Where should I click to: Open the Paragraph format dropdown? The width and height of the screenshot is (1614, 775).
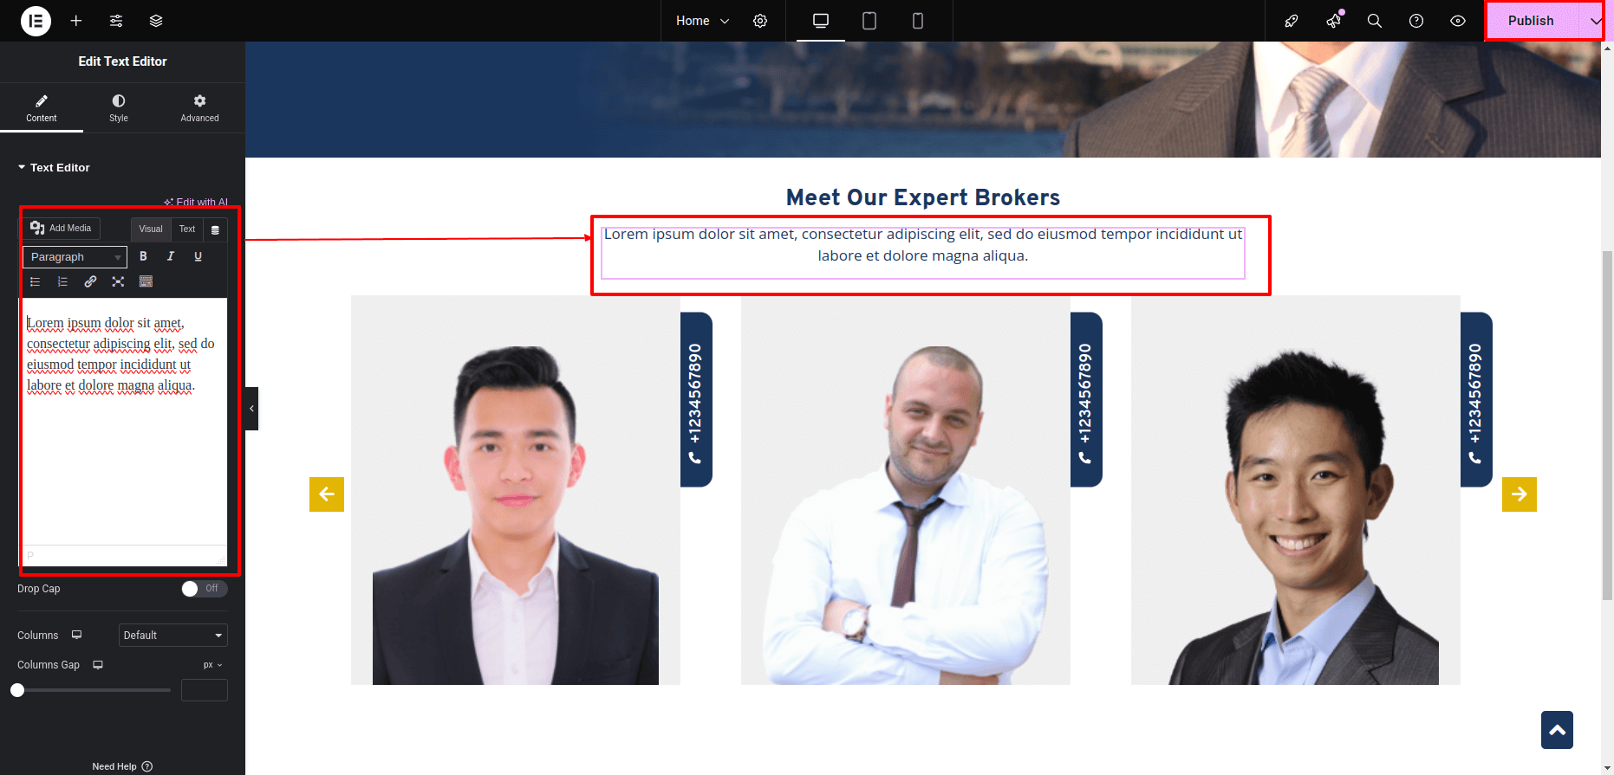point(75,257)
